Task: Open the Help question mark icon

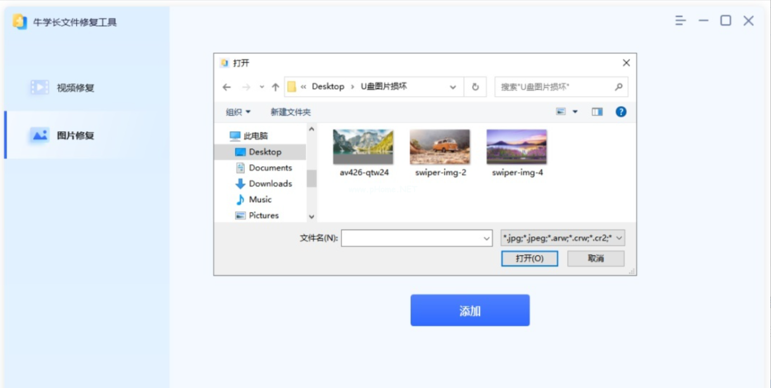Action: (621, 112)
